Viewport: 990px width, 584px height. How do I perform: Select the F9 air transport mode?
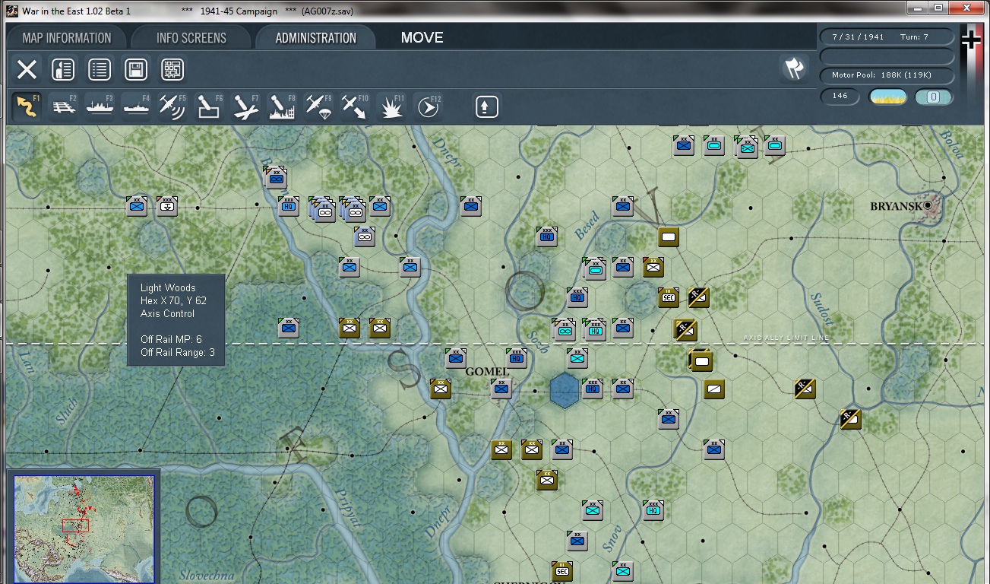coord(319,106)
